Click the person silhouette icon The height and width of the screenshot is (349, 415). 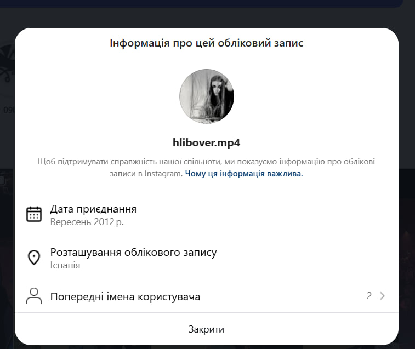pos(34,296)
